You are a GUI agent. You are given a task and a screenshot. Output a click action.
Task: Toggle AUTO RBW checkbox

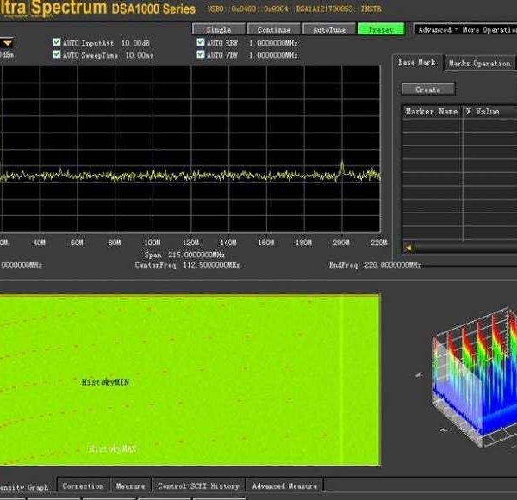point(201,42)
